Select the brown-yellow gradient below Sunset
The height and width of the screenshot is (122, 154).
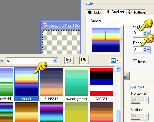click(27, 112)
